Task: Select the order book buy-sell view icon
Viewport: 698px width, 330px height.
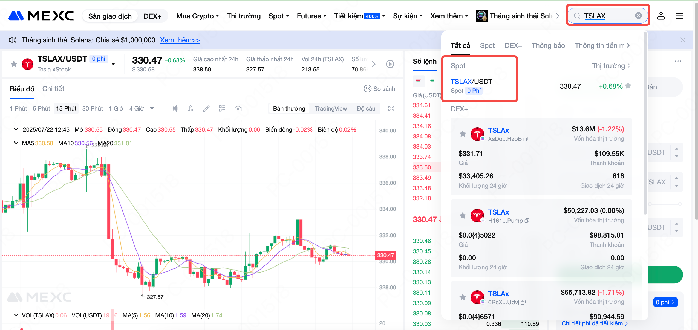Action: click(x=419, y=81)
